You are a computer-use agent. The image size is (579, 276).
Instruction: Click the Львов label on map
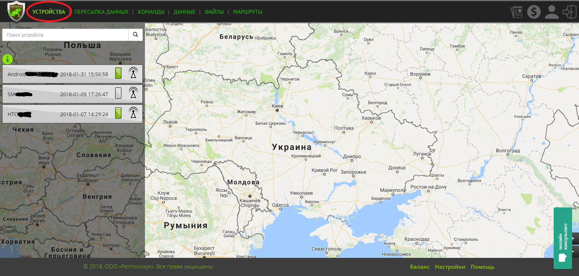coord(170,122)
